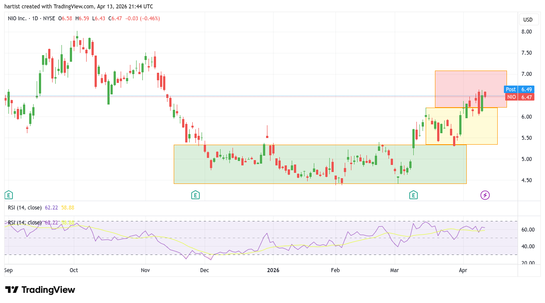
Task: Open the earnings E marker before December
Action: (x=195, y=195)
